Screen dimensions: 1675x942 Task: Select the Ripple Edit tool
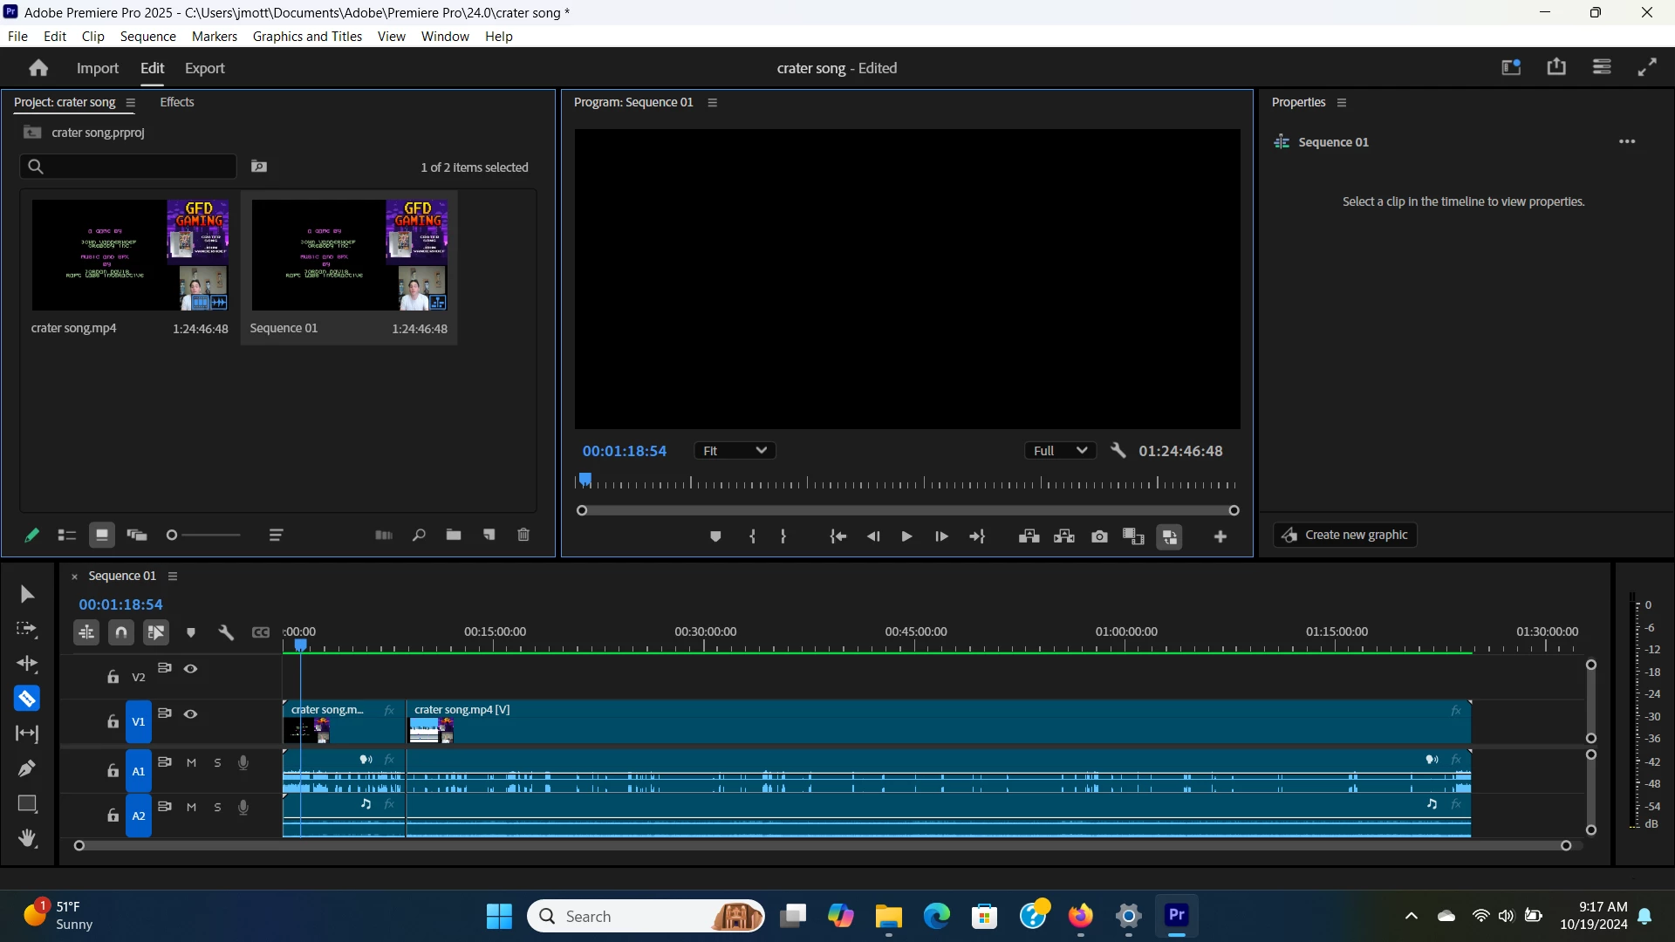[x=27, y=664]
